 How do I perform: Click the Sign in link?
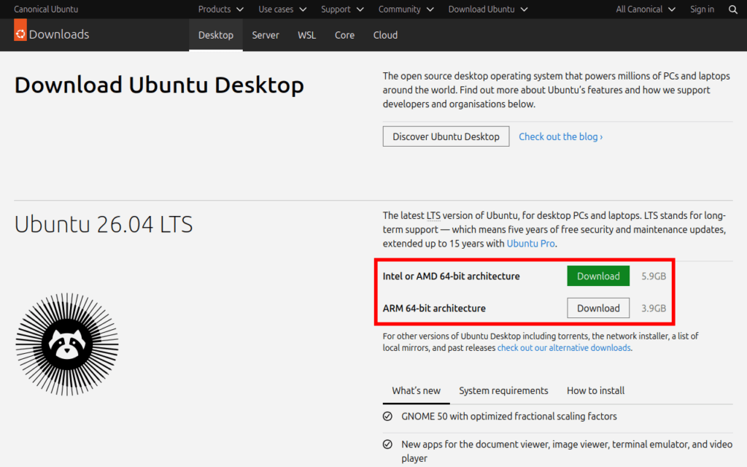point(703,9)
